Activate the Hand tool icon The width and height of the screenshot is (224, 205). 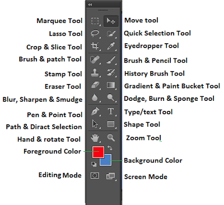coord(95,138)
